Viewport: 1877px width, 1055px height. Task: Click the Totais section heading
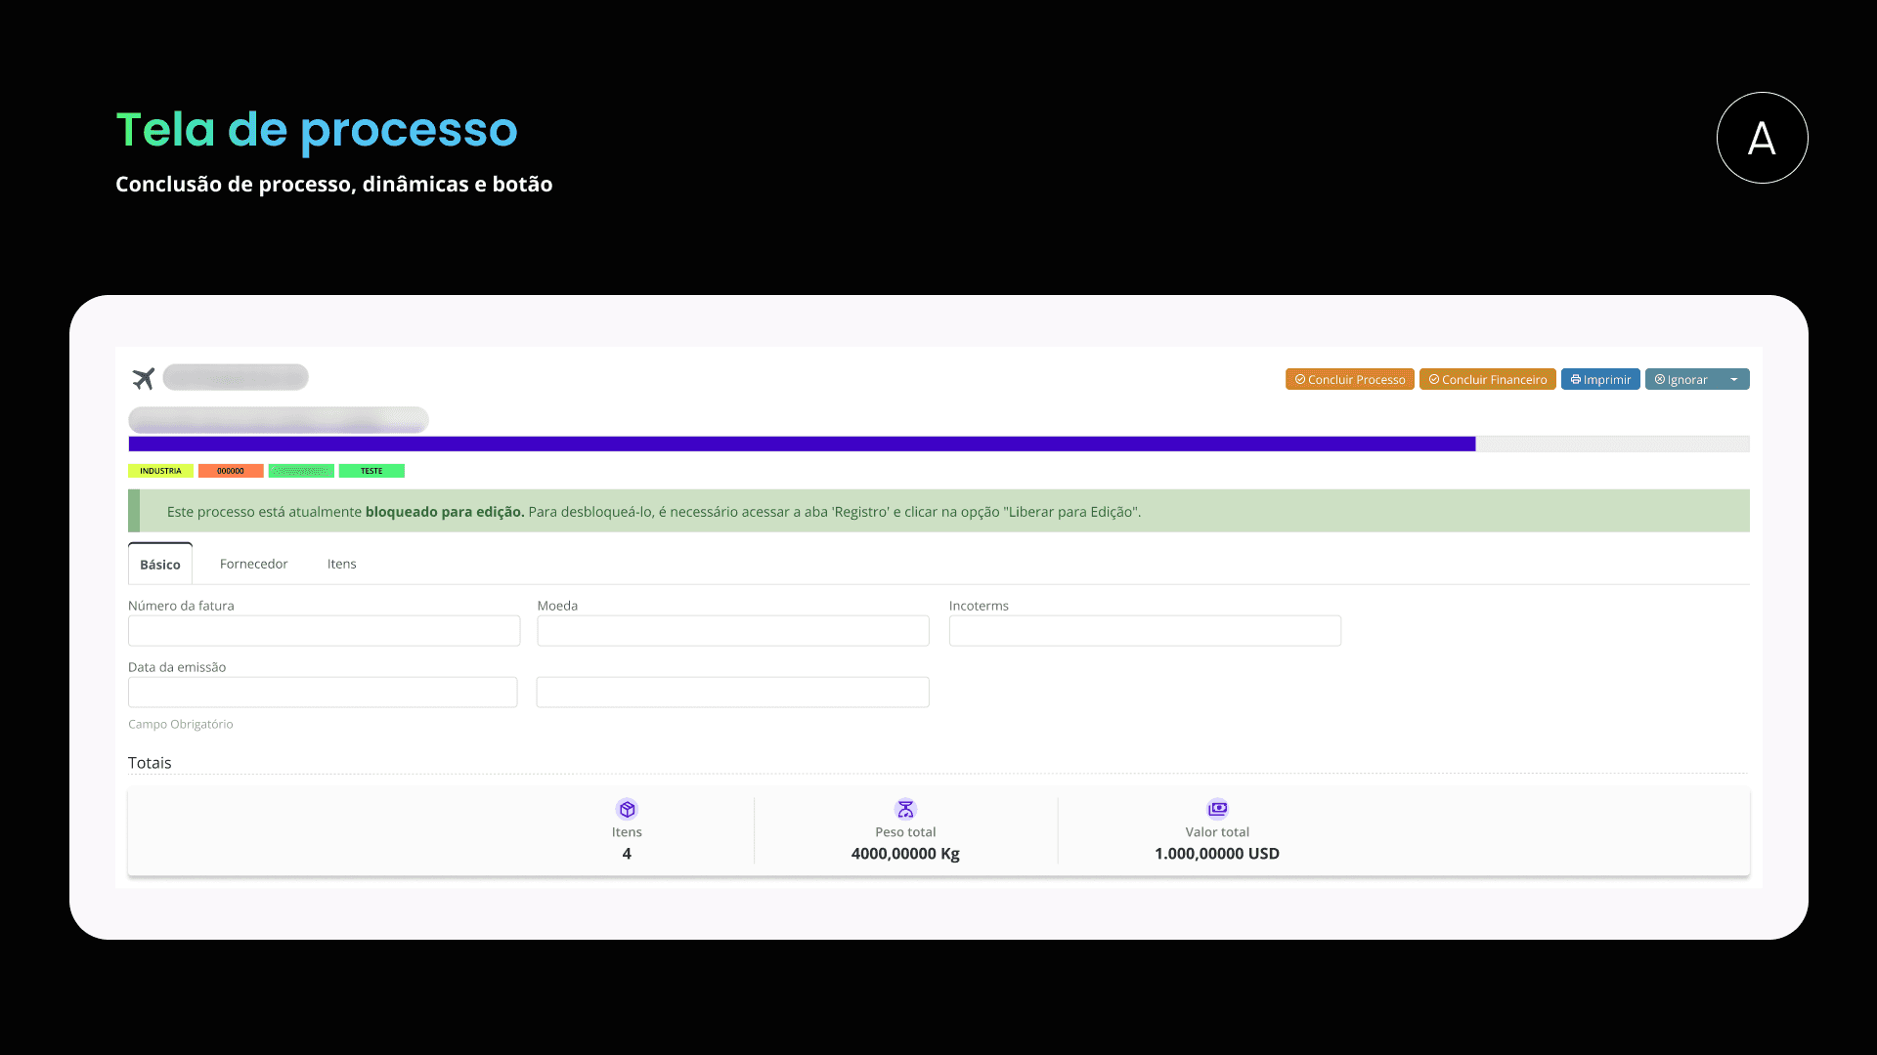(x=150, y=763)
